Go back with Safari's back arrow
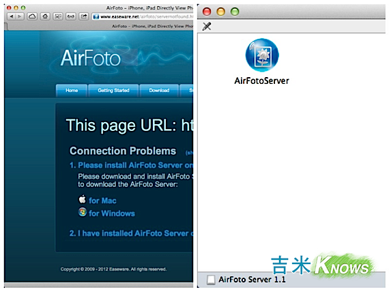 click(x=12, y=16)
